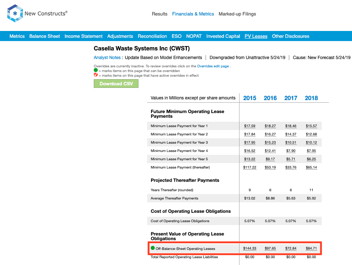Open Reconciliation section
This screenshot has width=352, height=265.
(152, 36)
